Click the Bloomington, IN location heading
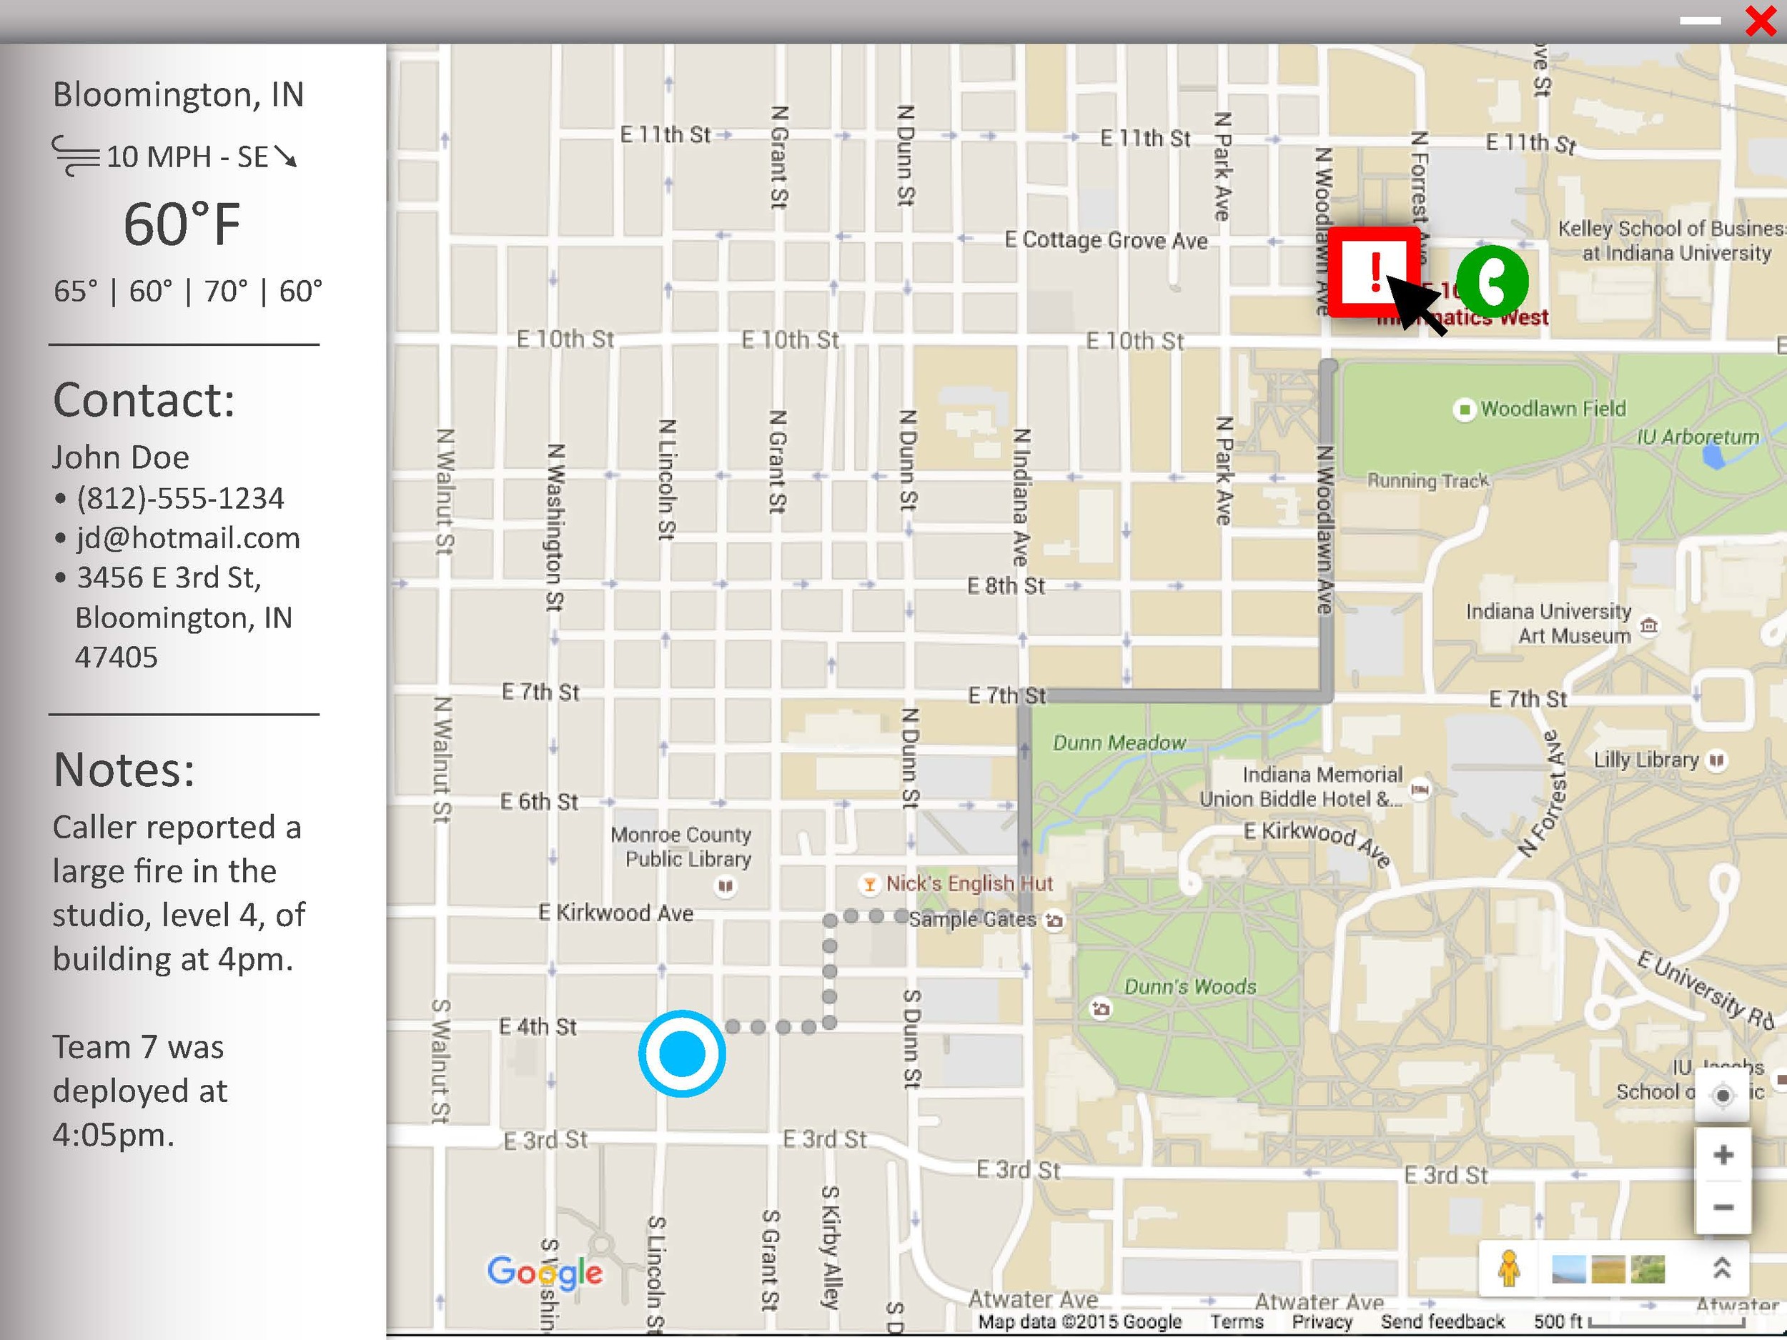This screenshot has height=1340, width=1787. (179, 94)
